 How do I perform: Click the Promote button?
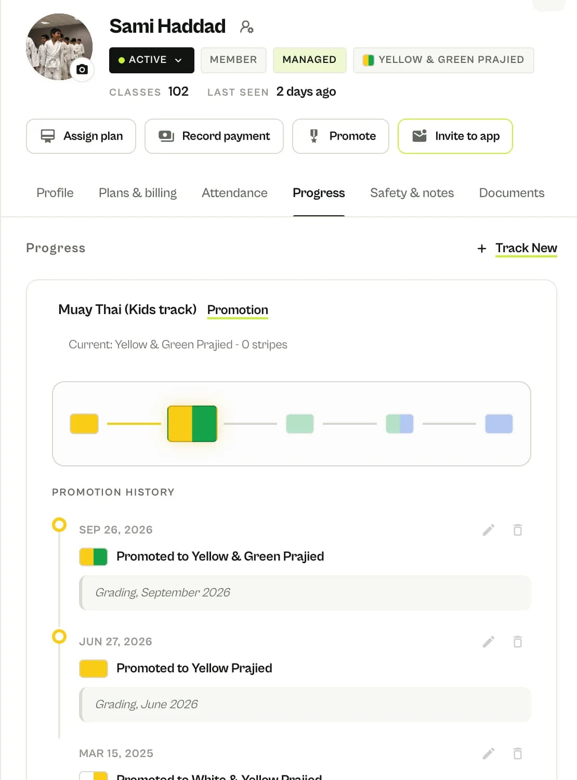pos(340,136)
